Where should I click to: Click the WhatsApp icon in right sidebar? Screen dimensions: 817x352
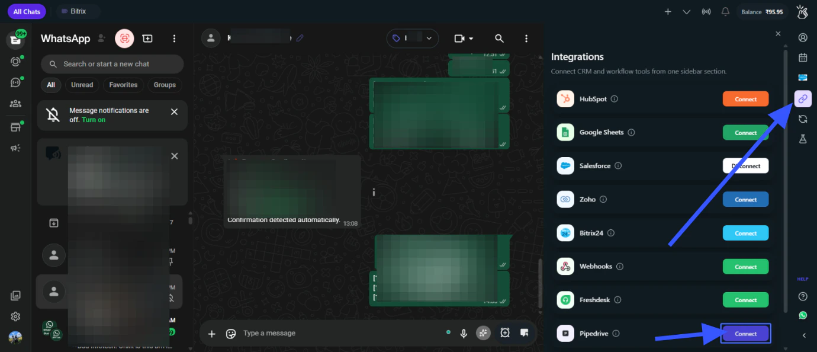tap(803, 315)
